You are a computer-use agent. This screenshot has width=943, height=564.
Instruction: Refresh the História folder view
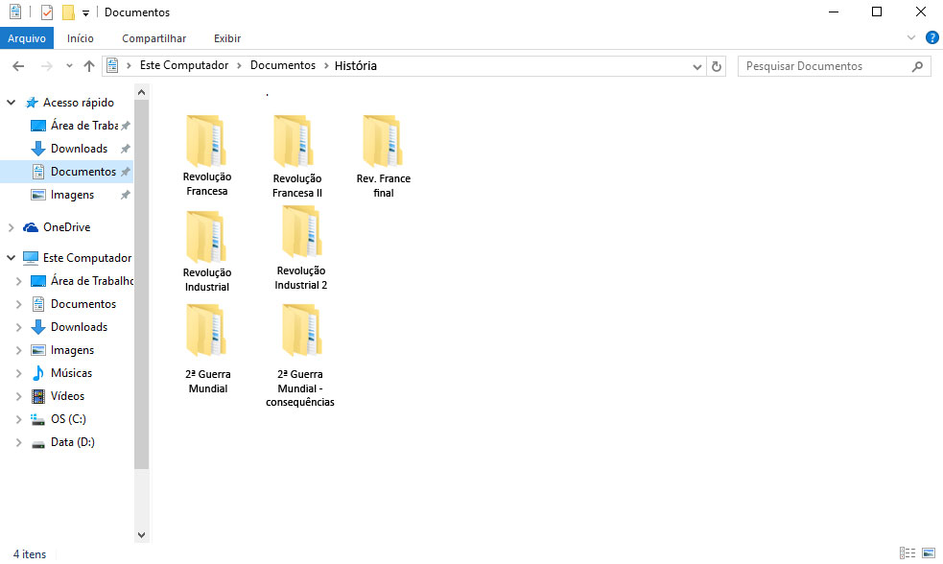[716, 65]
